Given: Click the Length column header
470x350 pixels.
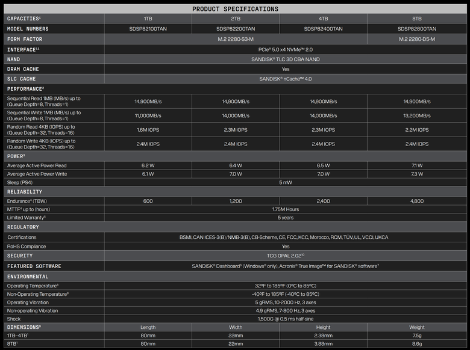Looking at the screenshot, I should (148, 327).
